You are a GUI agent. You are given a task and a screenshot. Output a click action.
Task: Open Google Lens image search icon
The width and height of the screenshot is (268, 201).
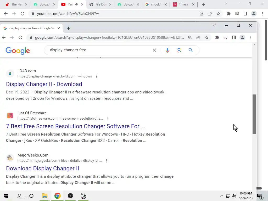[x=179, y=50]
